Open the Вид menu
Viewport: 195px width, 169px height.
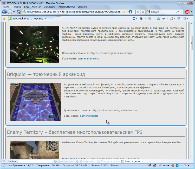[26, 7]
